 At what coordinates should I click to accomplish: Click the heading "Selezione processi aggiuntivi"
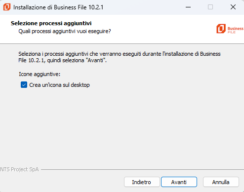pos(51,23)
